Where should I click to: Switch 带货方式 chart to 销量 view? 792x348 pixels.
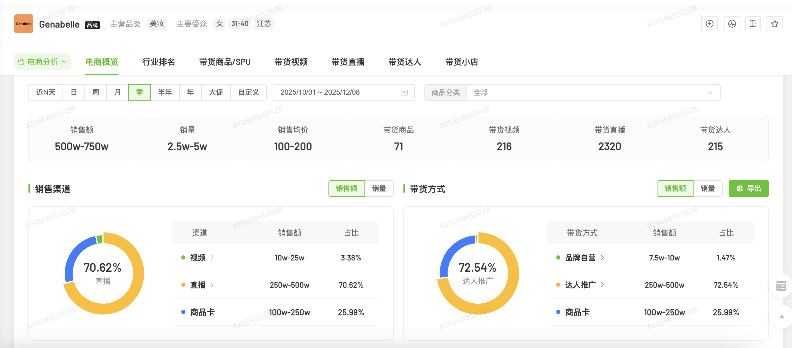point(708,188)
